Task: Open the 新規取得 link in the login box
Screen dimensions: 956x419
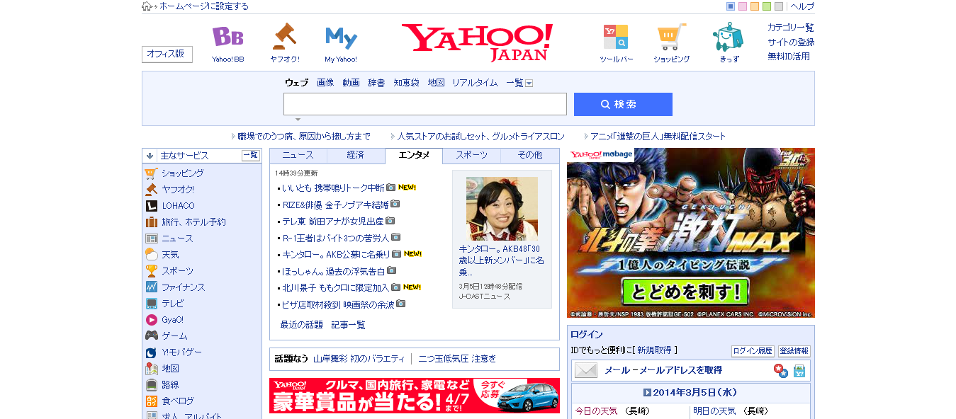Action: 655,350
